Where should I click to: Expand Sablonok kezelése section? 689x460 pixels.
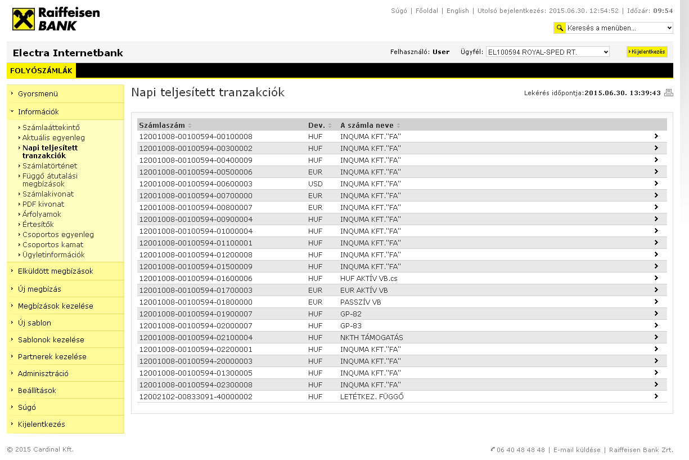65,340
